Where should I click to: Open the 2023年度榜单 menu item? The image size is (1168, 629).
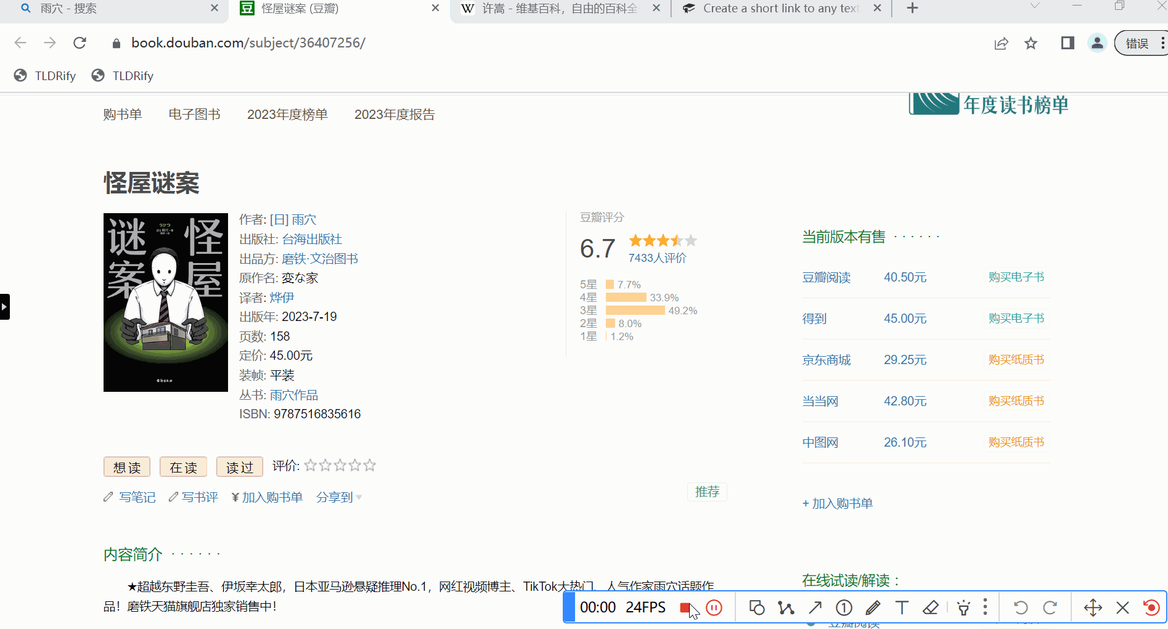click(287, 115)
